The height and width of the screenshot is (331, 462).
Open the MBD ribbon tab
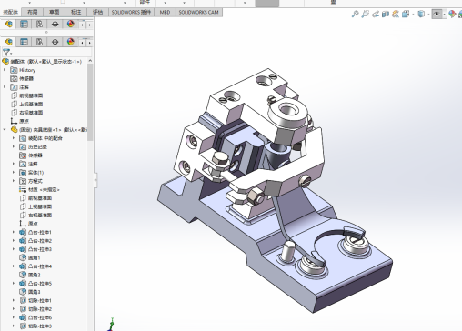pos(166,12)
